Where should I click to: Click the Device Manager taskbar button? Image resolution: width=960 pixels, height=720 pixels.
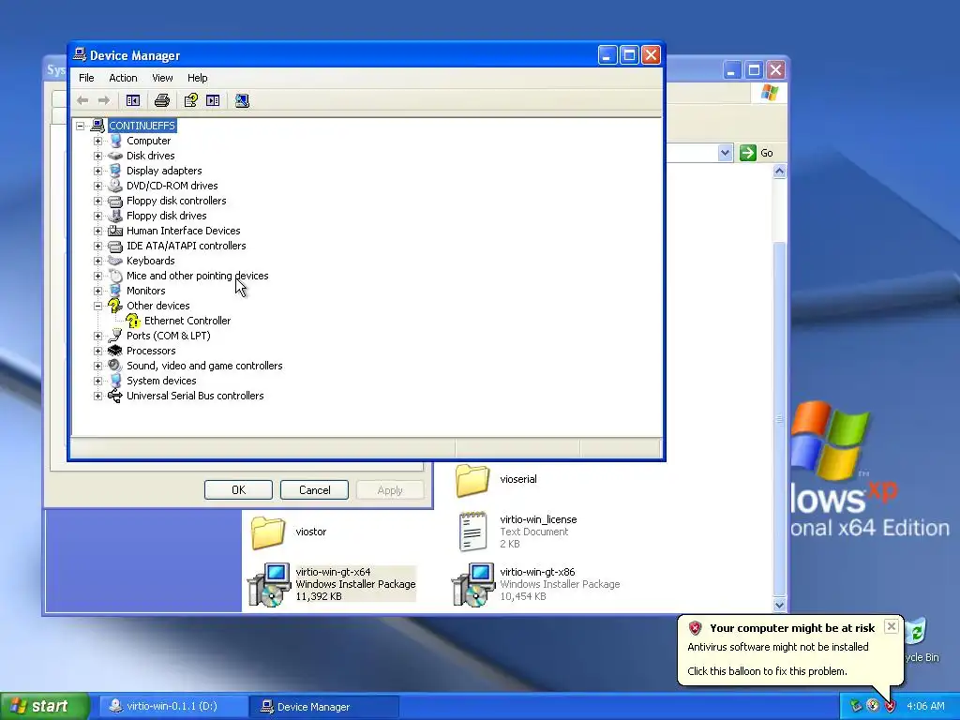coord(324,706)
